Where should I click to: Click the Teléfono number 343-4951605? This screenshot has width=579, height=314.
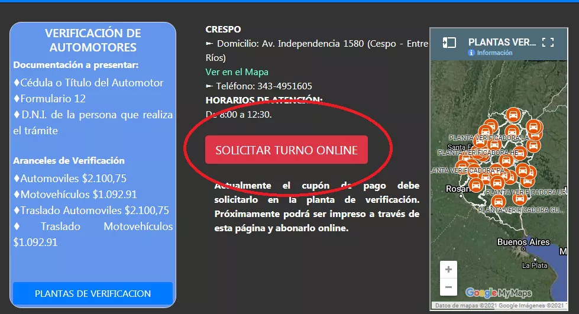pyautogui.click(x=284, y=86)
